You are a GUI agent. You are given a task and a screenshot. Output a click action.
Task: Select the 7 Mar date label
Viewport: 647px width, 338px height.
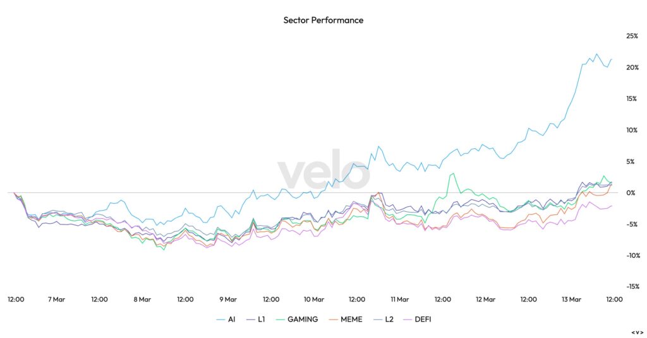[56, 300]
